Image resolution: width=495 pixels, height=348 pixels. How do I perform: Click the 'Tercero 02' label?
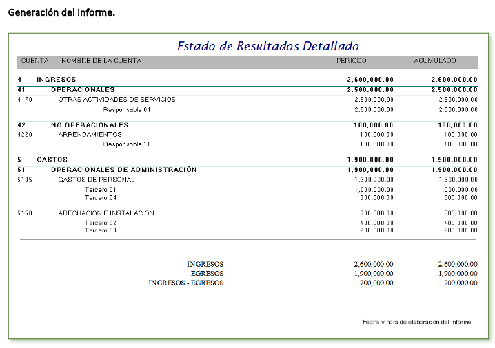[101, 224]
